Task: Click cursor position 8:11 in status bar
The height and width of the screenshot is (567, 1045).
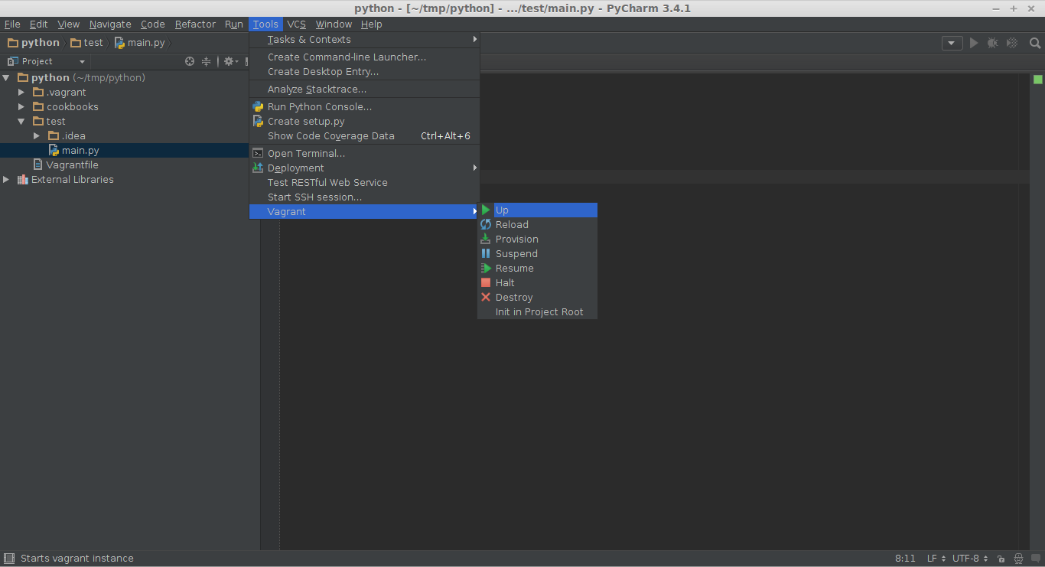Action: (x=905, y=558)
